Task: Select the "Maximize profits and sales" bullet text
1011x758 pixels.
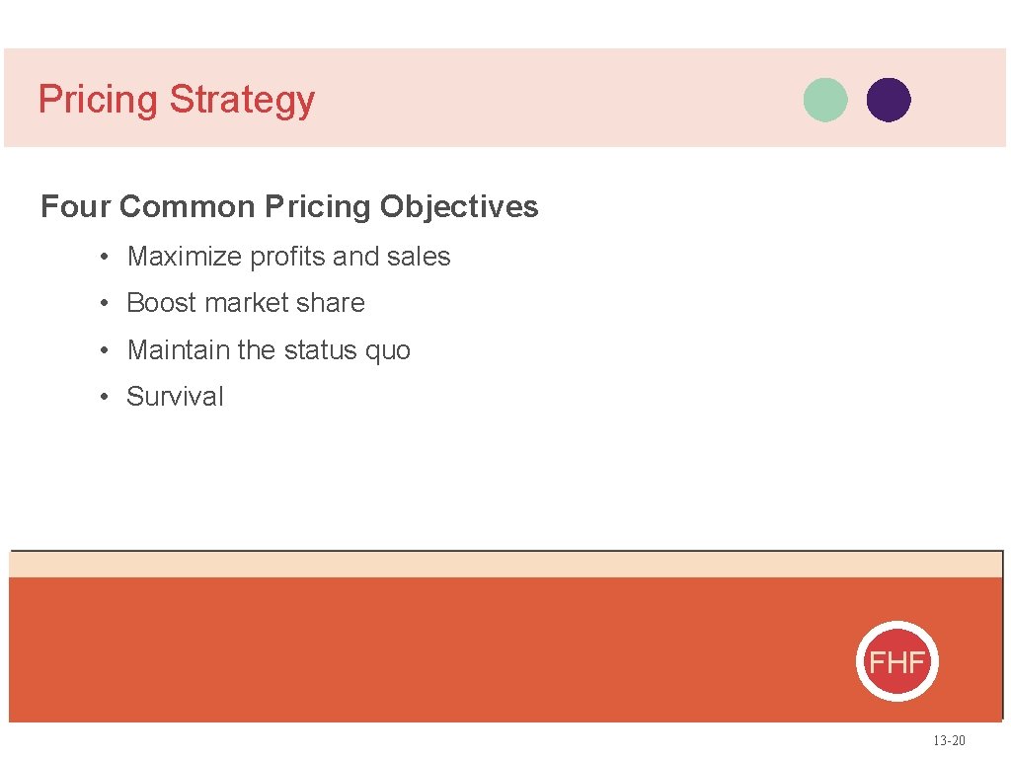Action: click(288, 257)
